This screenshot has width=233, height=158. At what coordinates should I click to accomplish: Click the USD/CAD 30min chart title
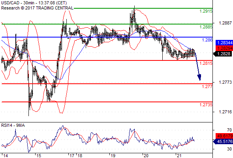34,3
